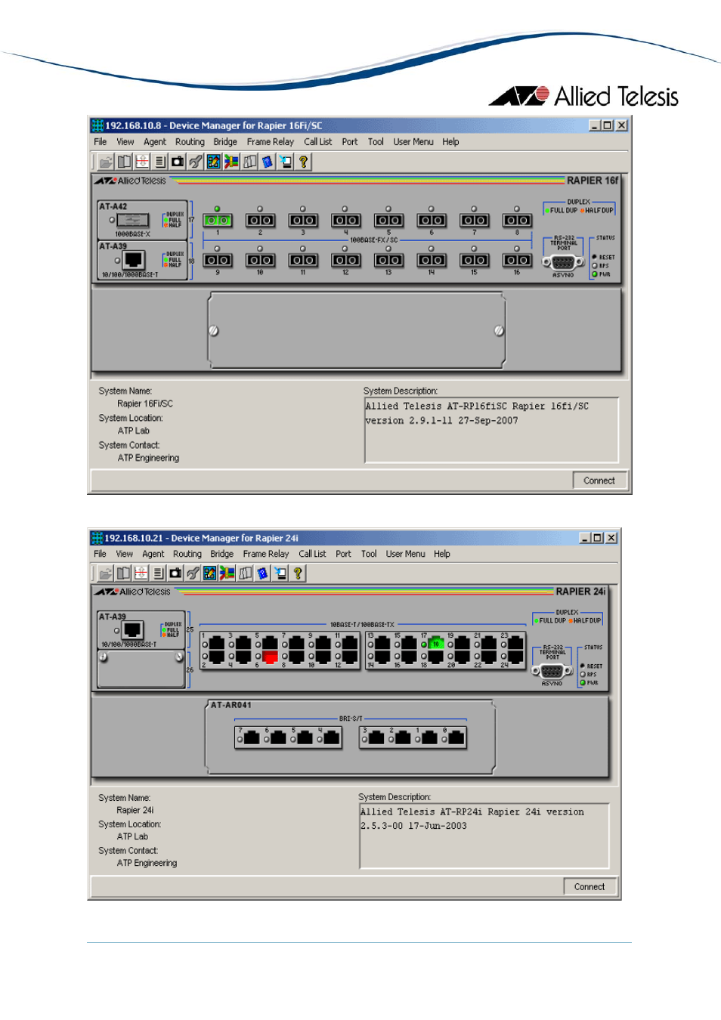Click the "Rapier 16Fi/SC" system name text
Image resolution: width=721 pixels, height=1020 pixels.
point(145,403)
